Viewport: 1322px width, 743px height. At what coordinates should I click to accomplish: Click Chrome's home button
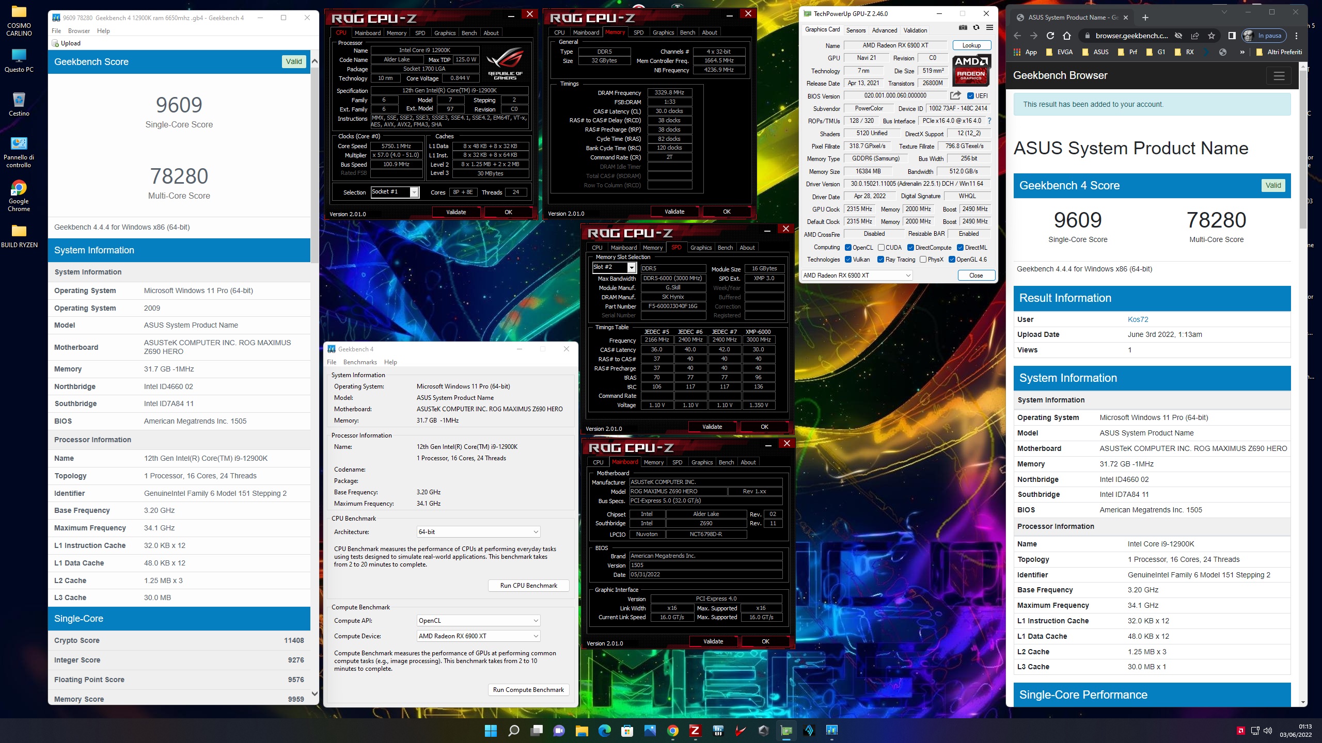1067,36
